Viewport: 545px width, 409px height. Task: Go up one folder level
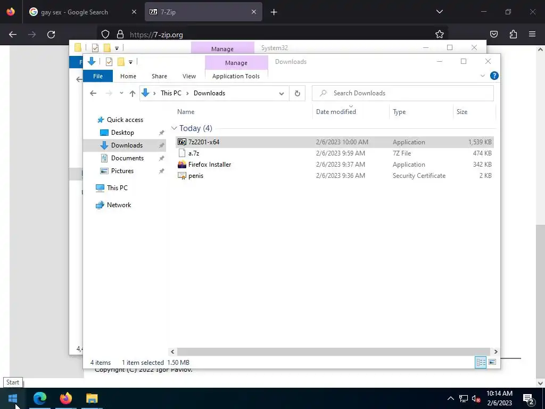click(x=132, y=93)
